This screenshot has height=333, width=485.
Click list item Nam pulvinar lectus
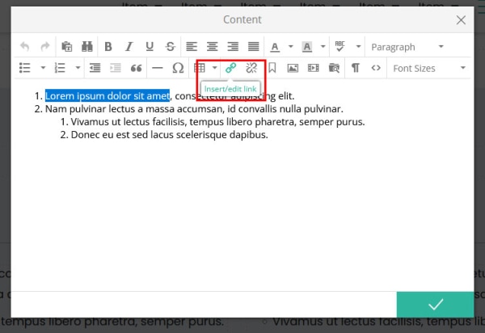point(194,109)
